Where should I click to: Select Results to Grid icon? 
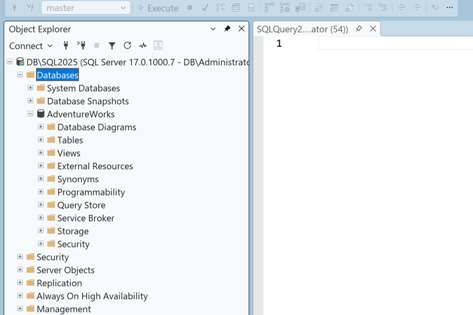point(334,7)
